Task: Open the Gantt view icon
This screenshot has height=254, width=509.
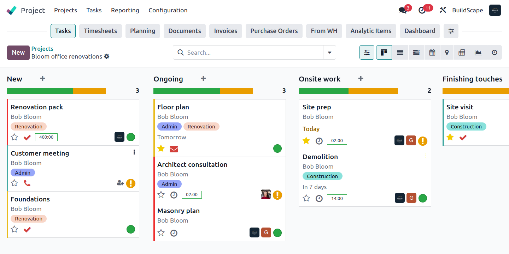Action: [x=416, y=52]
